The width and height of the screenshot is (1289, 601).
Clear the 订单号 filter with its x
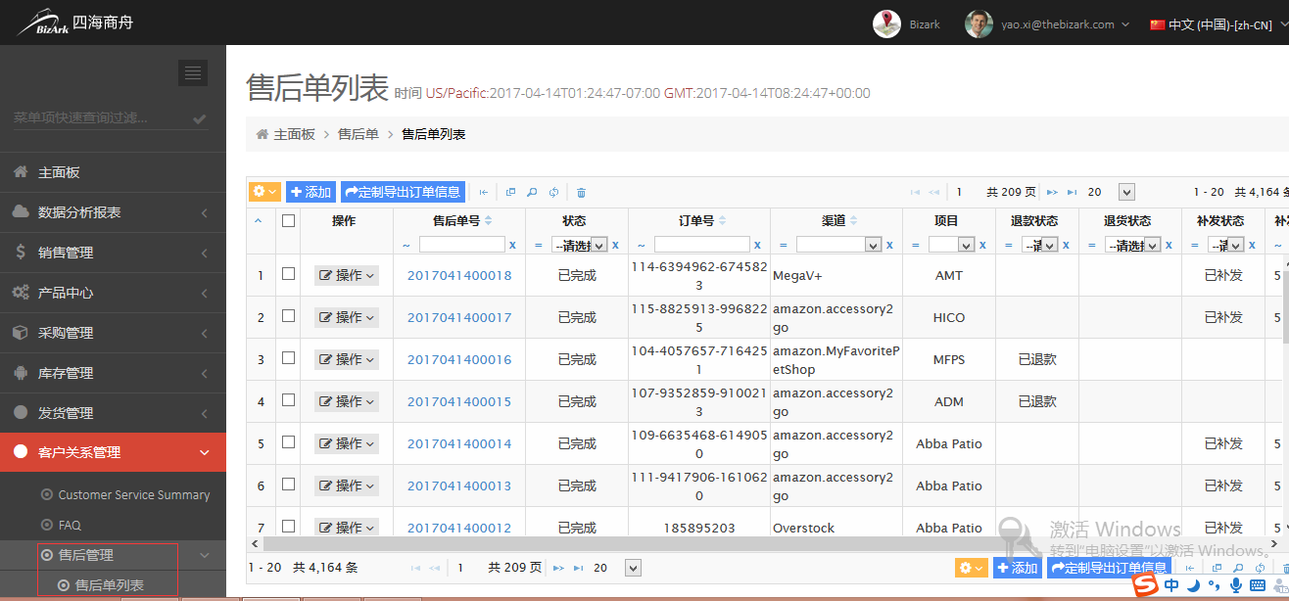(757, 245)
